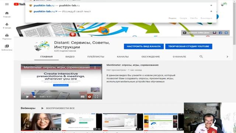The image size is (236, 133).
Task: Choose Яндекс search engine in suggestion footer
Action: [173, 18]
